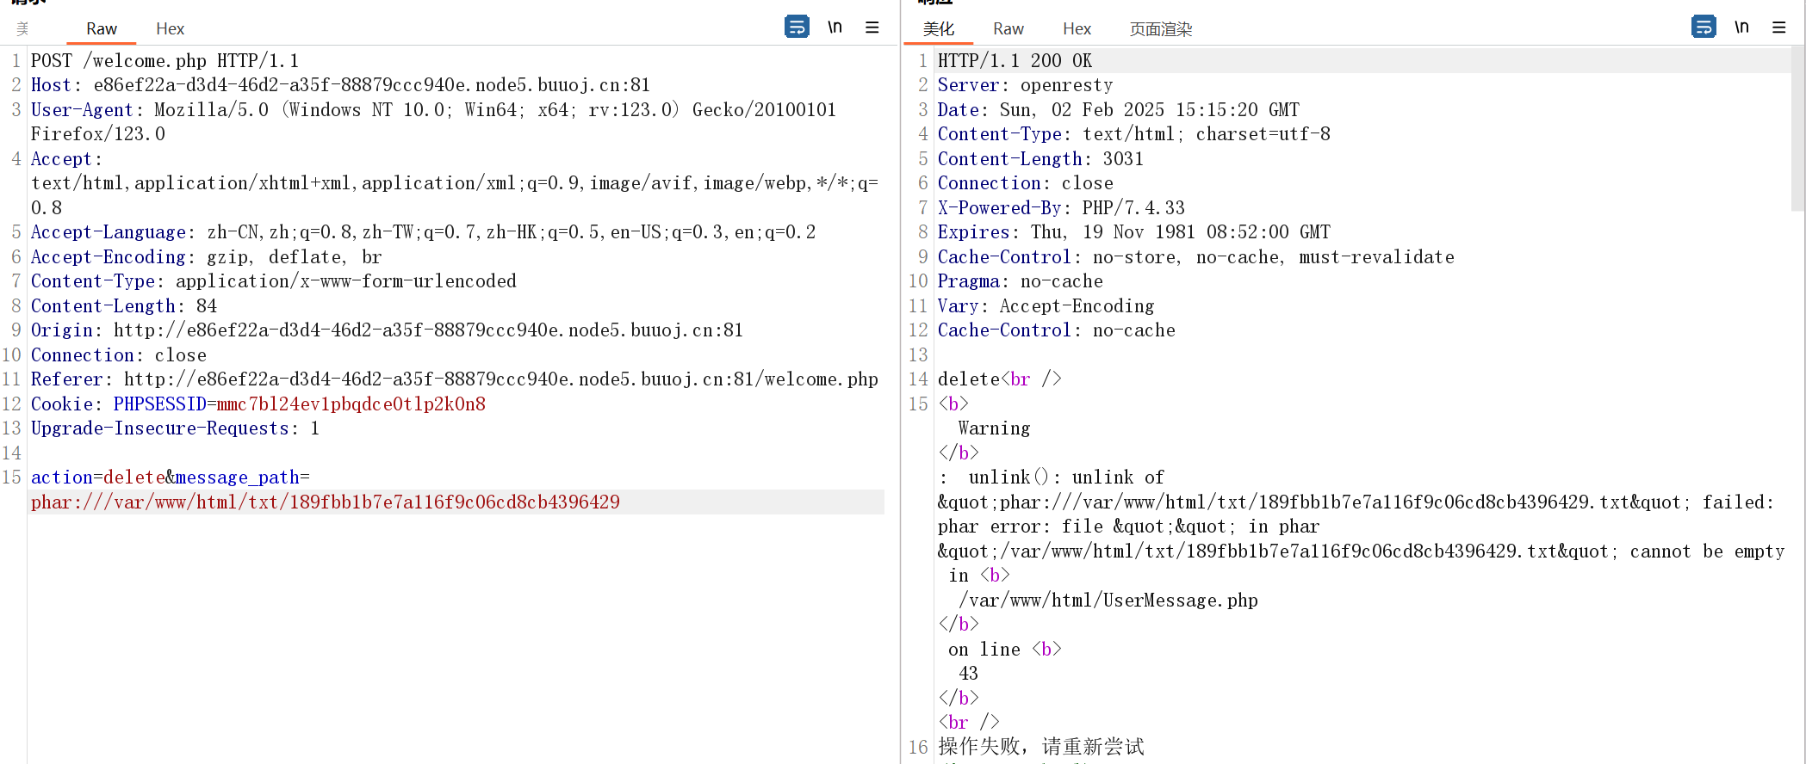Select the 美化 tab in response panel
Image resolution: width=1806 pixels, height=764 pixels.
939,28
